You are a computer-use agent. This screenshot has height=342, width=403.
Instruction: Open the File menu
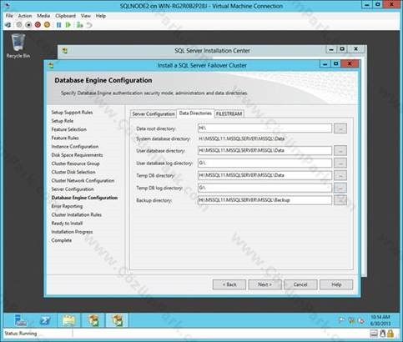9,16
